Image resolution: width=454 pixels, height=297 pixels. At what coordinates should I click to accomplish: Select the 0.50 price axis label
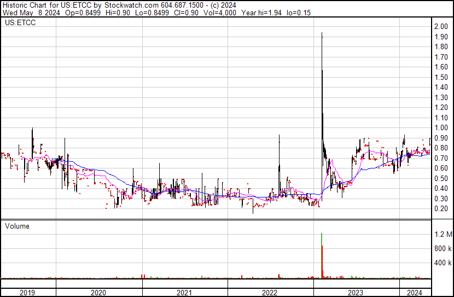click(441, 178)
